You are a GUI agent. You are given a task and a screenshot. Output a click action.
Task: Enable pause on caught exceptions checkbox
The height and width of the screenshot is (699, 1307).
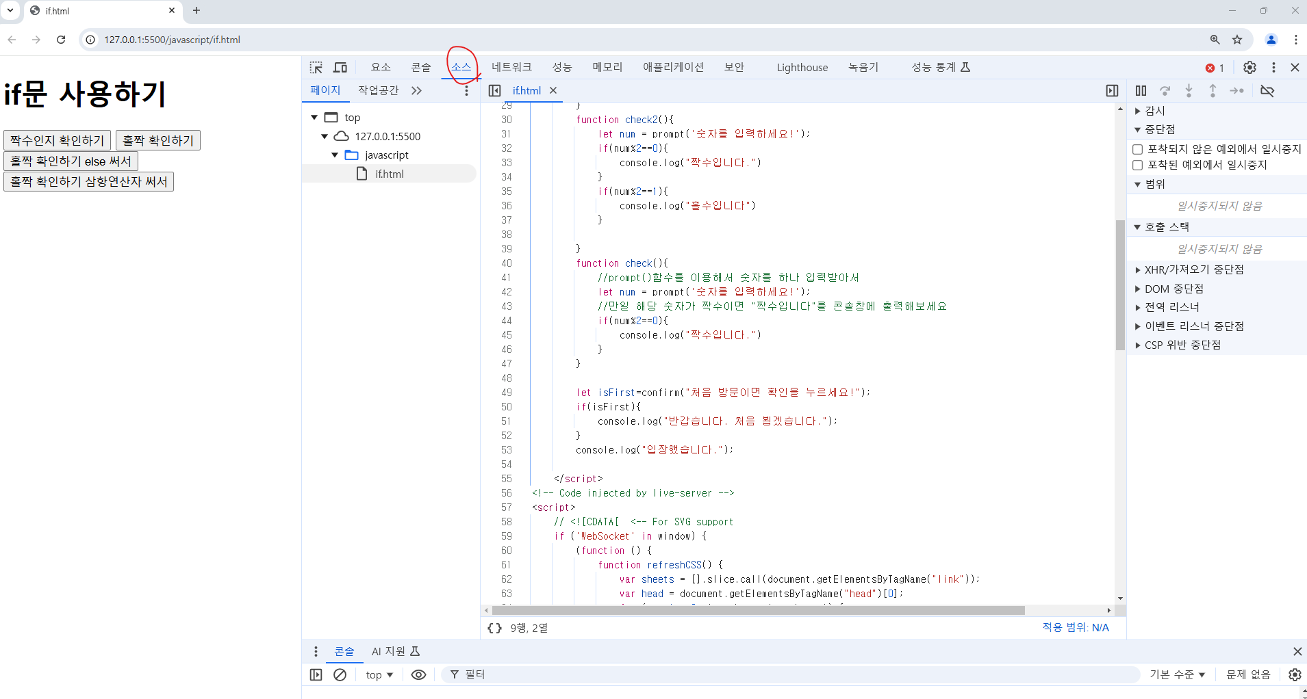[x=1138, y=165]
